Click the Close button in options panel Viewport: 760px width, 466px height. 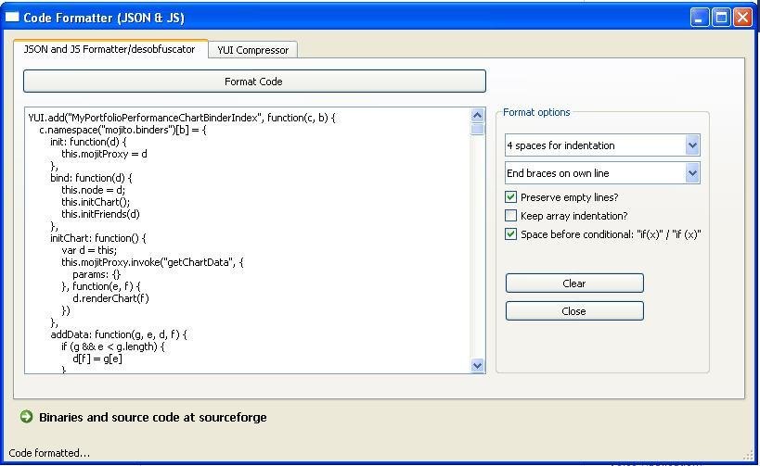[574, 311]
